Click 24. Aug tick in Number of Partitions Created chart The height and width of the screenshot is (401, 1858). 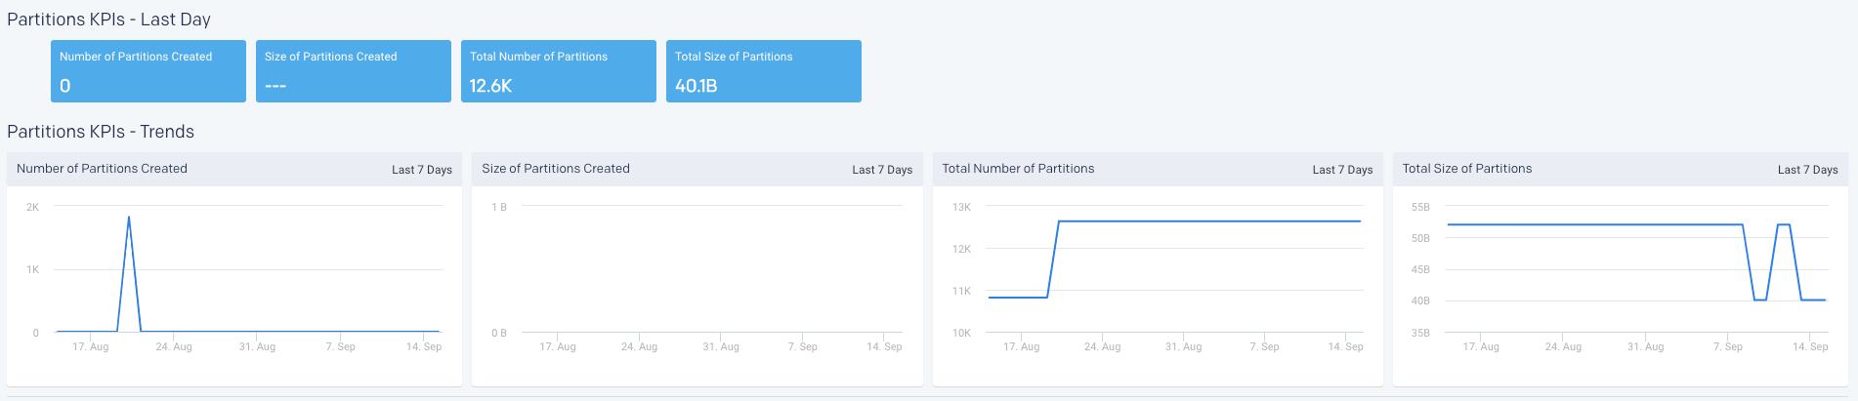174,346
